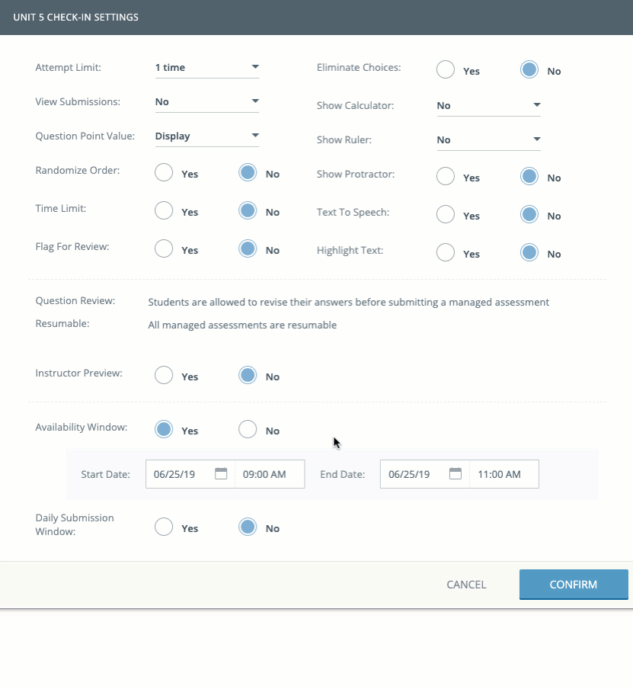Image resolution: width=633 pixels, height=689 pixels.
Task: Select Yes for Text To Speech
Action: 446,215
